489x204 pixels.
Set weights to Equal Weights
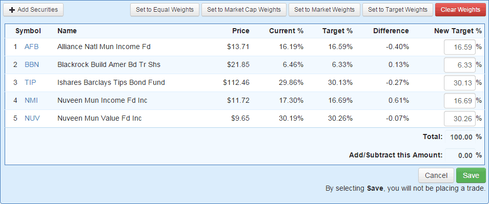point(165,10)
